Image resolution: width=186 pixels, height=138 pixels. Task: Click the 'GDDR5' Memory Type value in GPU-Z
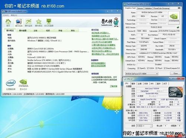point(144,46)
